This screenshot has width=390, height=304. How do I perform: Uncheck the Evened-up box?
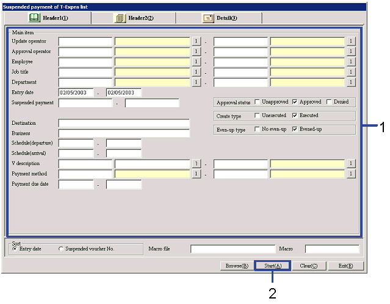point(295,129)
